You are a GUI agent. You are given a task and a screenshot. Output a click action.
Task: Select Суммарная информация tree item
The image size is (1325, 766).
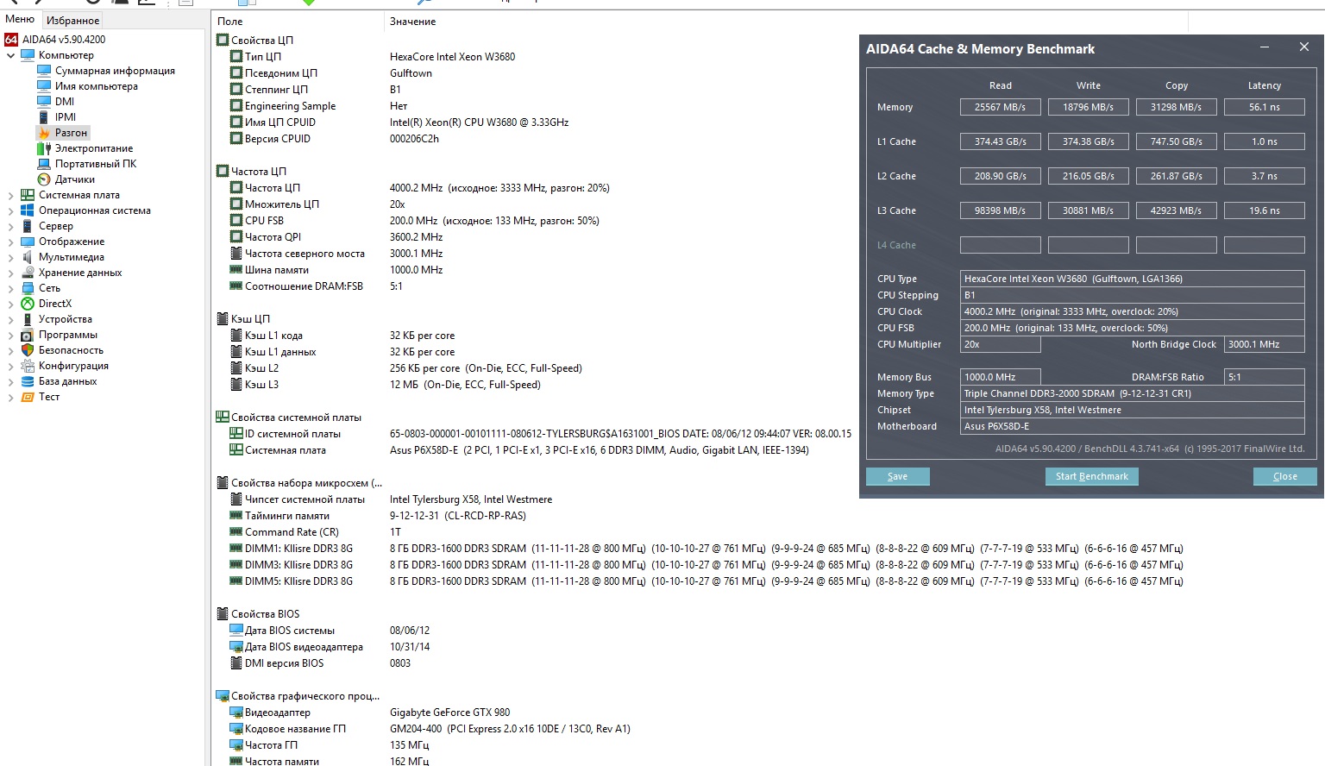tap(115, 71)
